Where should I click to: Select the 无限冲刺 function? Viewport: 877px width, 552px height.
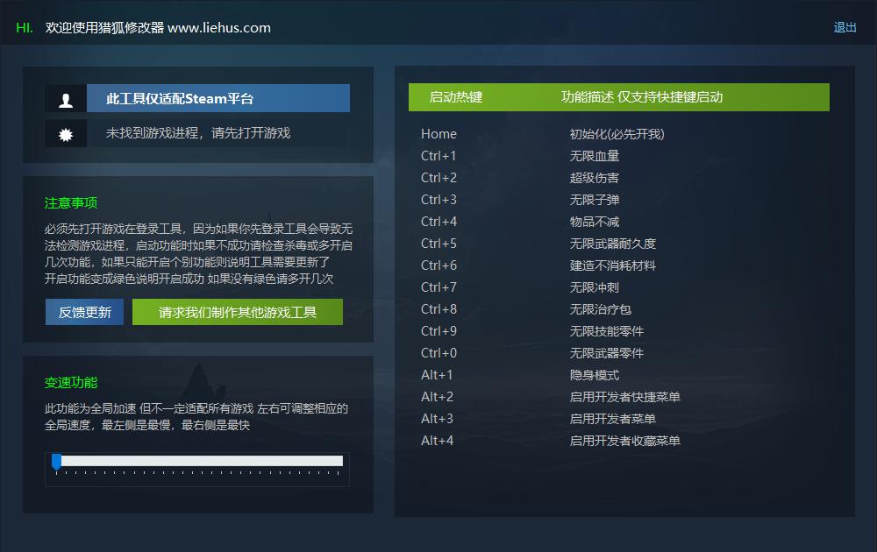pyautogui.click(x=594, y=287)
